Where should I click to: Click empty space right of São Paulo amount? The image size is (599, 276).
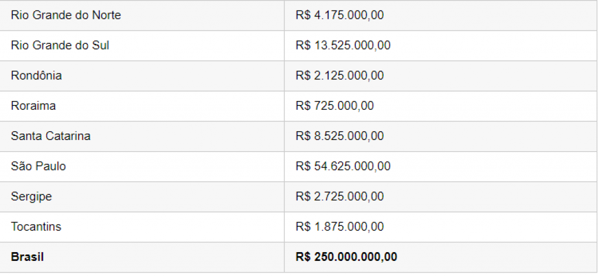(493, 166)
